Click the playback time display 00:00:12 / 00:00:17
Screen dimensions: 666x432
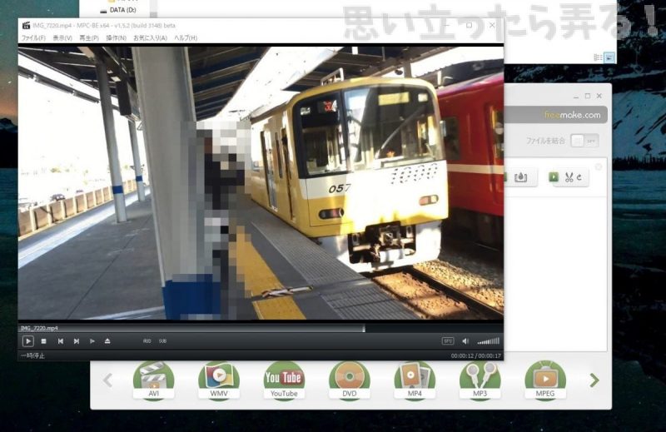point(475,356)
